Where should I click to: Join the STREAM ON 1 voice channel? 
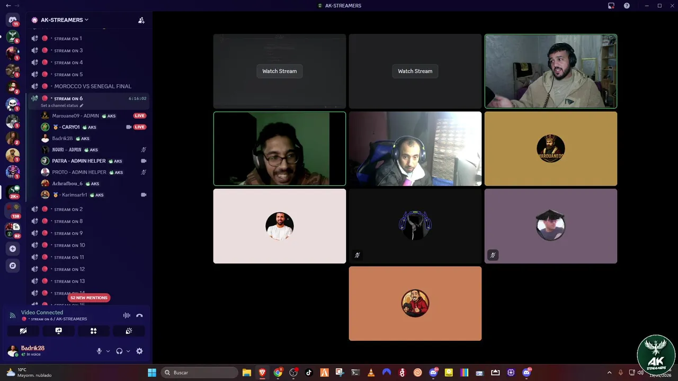(x=88, y=39)
